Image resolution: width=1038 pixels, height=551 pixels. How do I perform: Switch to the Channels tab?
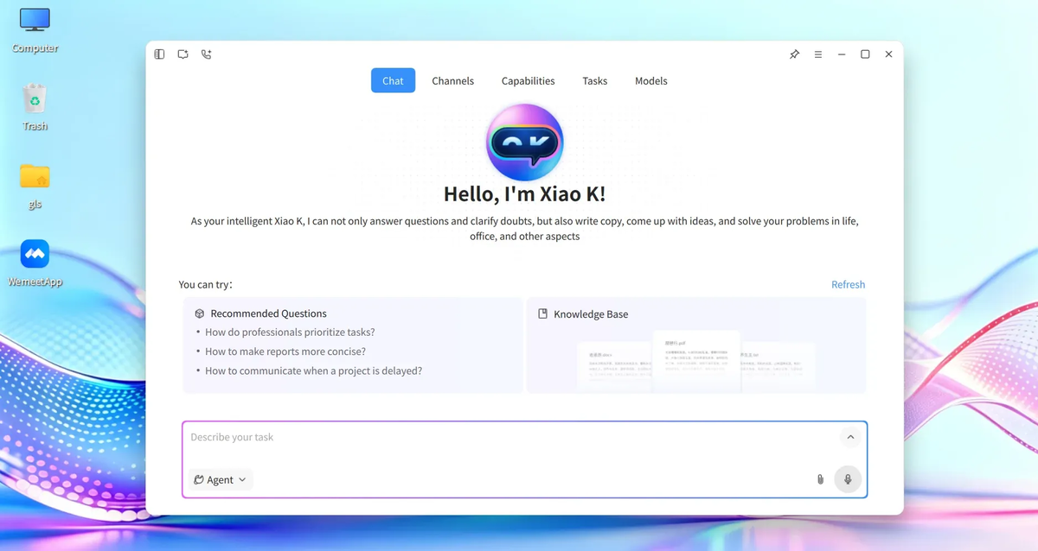[452, 80]
